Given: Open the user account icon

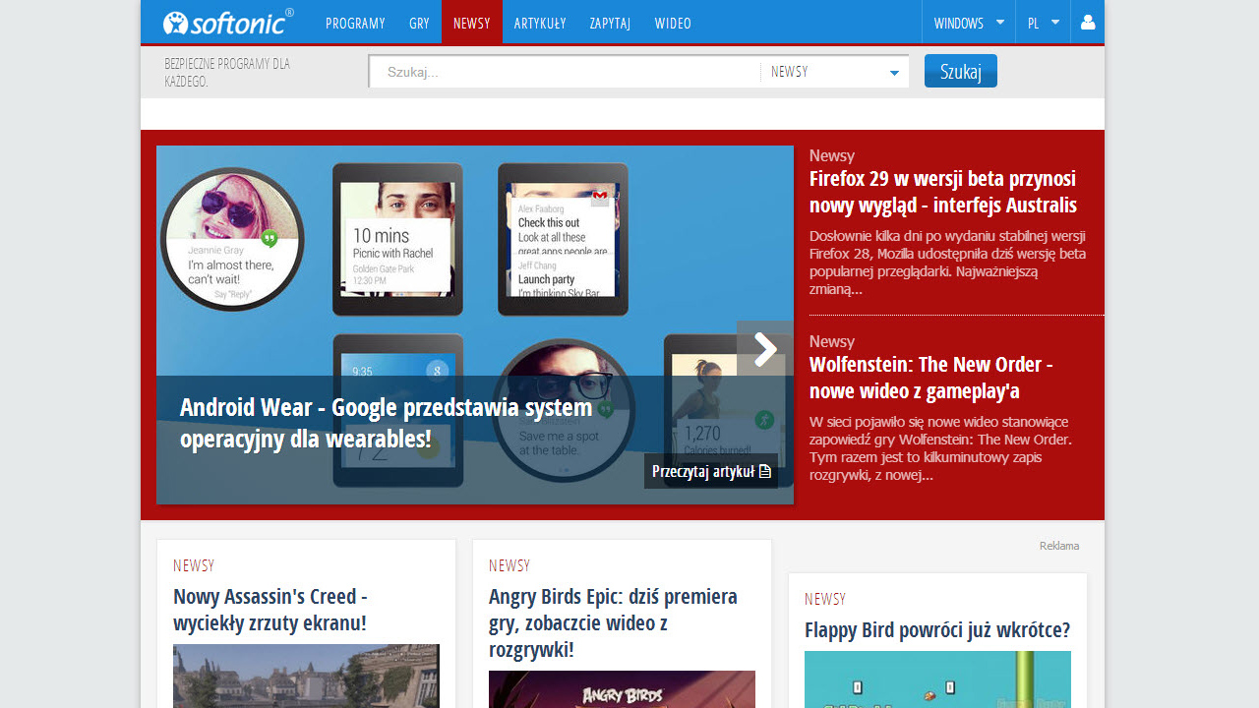Looking at the screenshot, I should [1088, 23].
